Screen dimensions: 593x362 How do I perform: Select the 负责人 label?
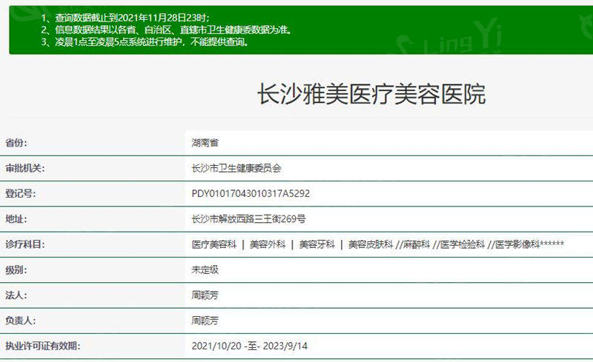click(x=21, y=321)
